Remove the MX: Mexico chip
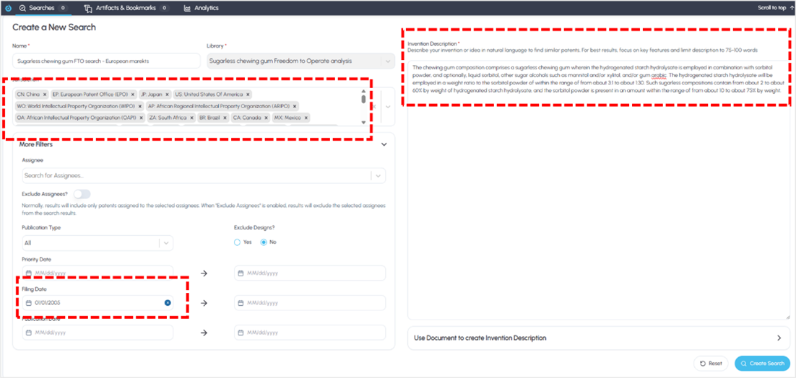This screenshot has height=378, width=796. [306, 118]
